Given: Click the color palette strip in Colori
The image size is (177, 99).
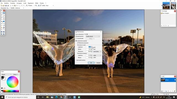Looking at the screenshot, I should (10, 91).
